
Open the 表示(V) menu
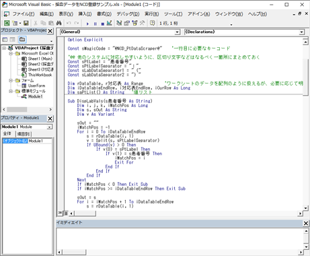click(66, 14)
